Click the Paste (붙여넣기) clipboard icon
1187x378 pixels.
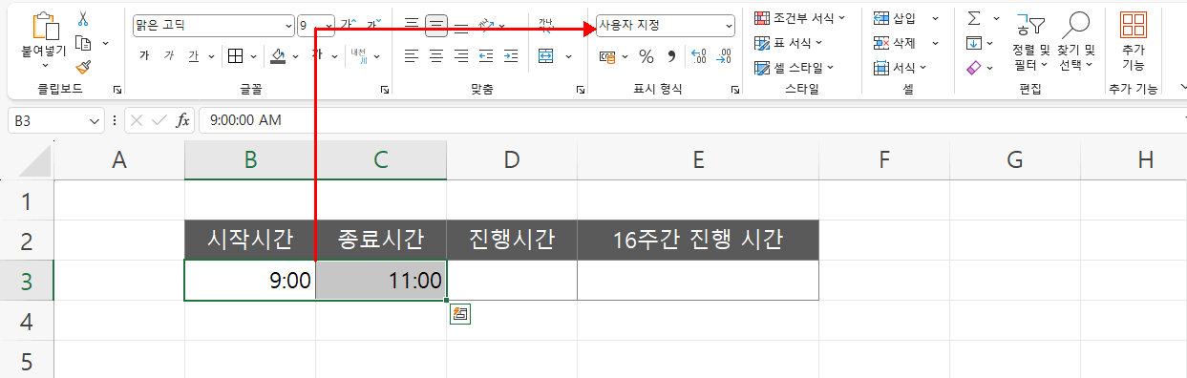coord(46,26)
